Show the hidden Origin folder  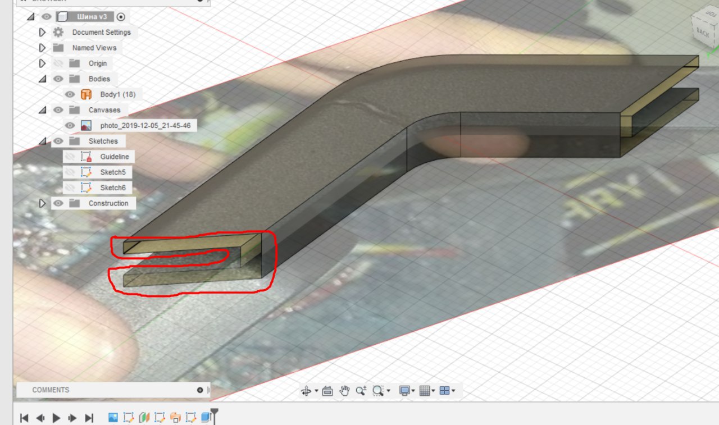point(58,63)
